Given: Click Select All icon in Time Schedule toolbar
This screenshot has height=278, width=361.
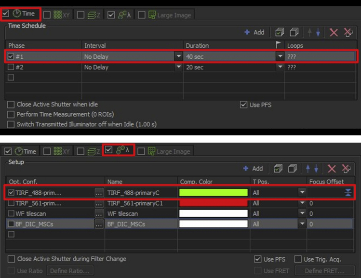Looking at the screenshot, I should pyautogui.click(x=280, y=32).
